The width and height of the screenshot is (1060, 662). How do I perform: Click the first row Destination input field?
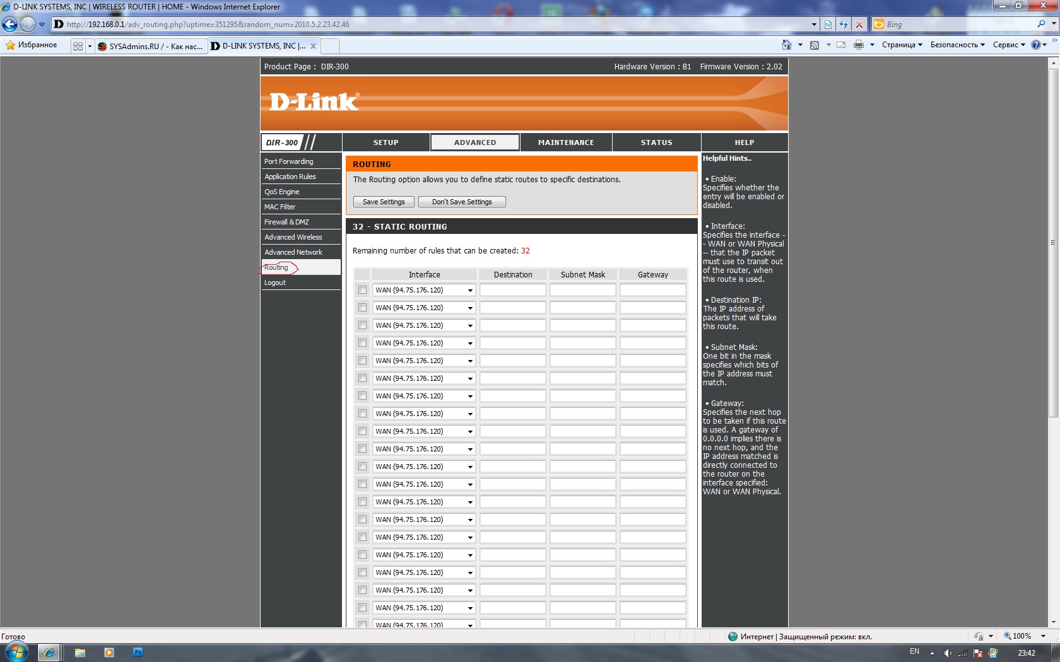[x=512, y=290]
